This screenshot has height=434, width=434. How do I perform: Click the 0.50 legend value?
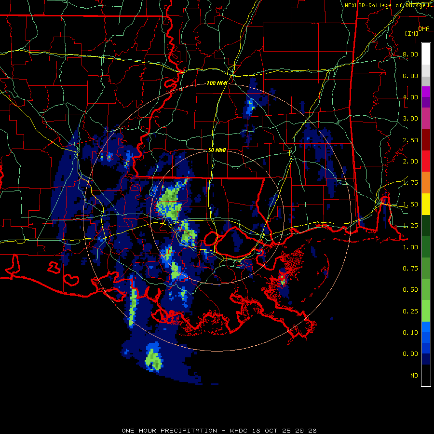click(410, 290)
